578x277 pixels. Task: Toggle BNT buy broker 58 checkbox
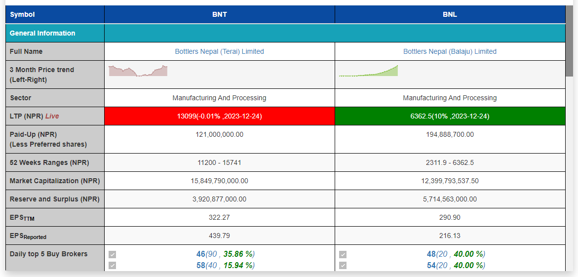coord(113,266)
